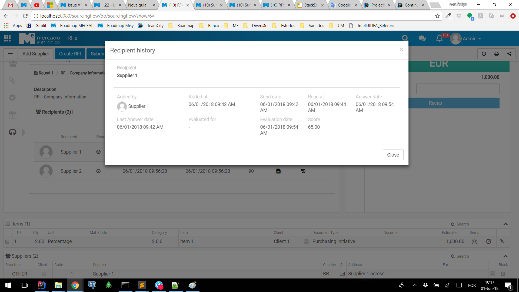The height and width of the screenshot is (292, 519).
Task: Click the search magnifier in header
Action: 405,39
